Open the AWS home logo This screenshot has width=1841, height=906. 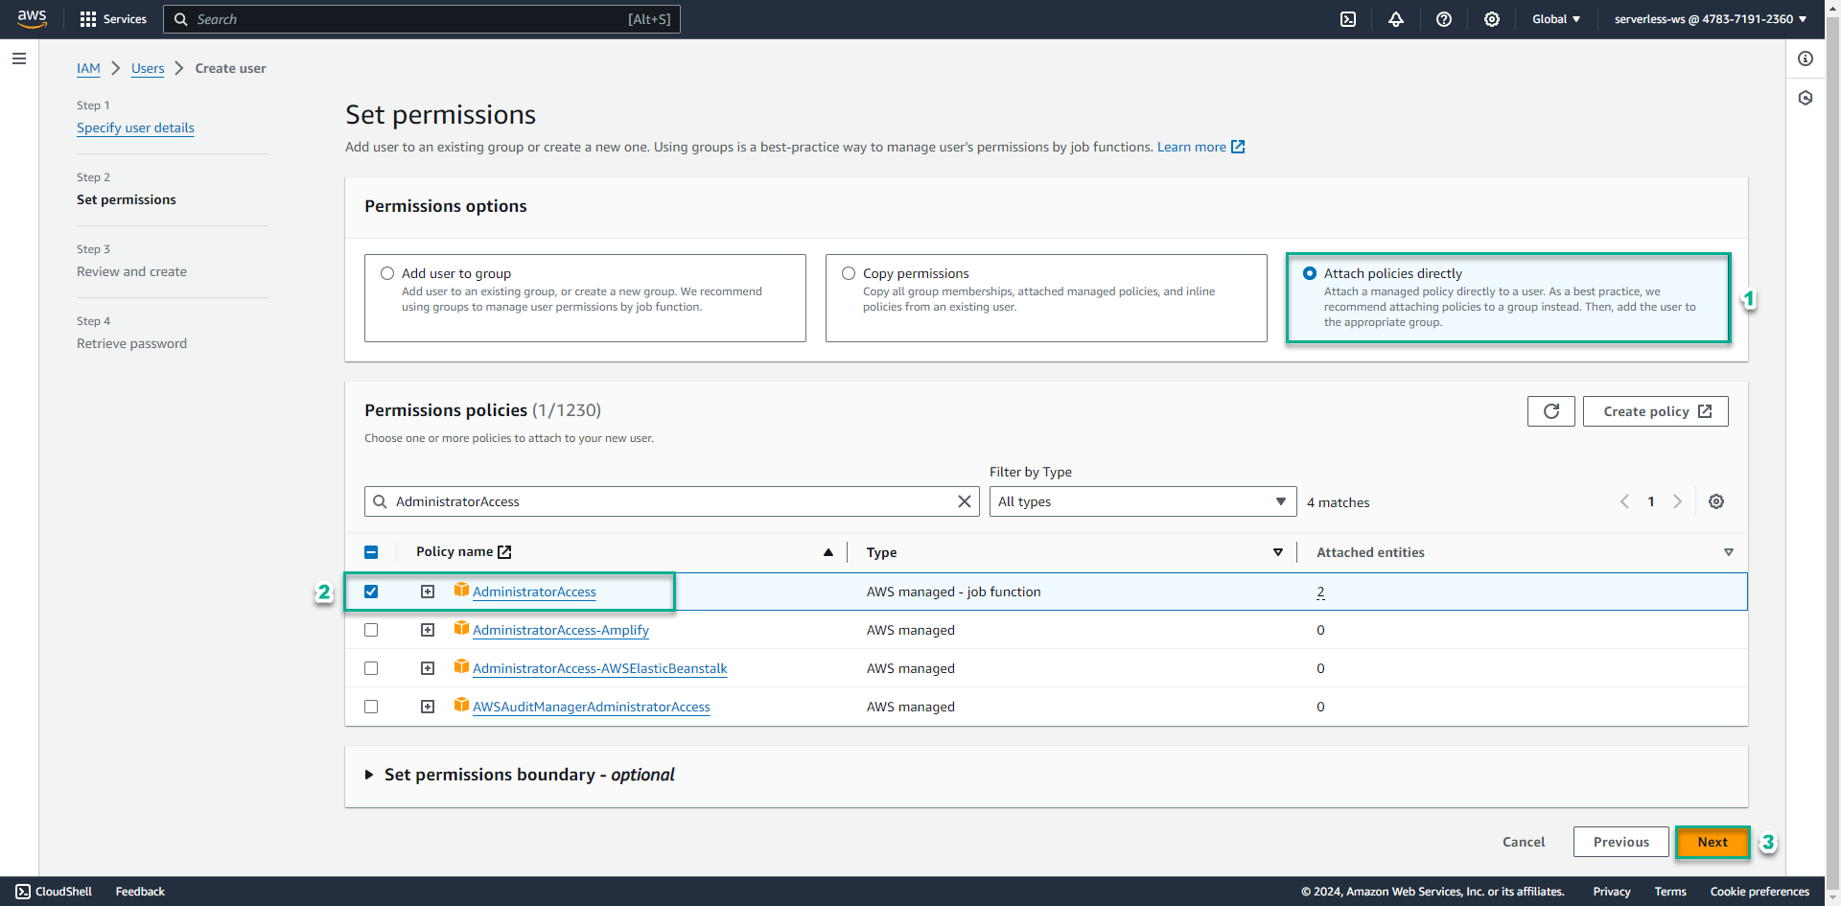click(x=32, y=18)
